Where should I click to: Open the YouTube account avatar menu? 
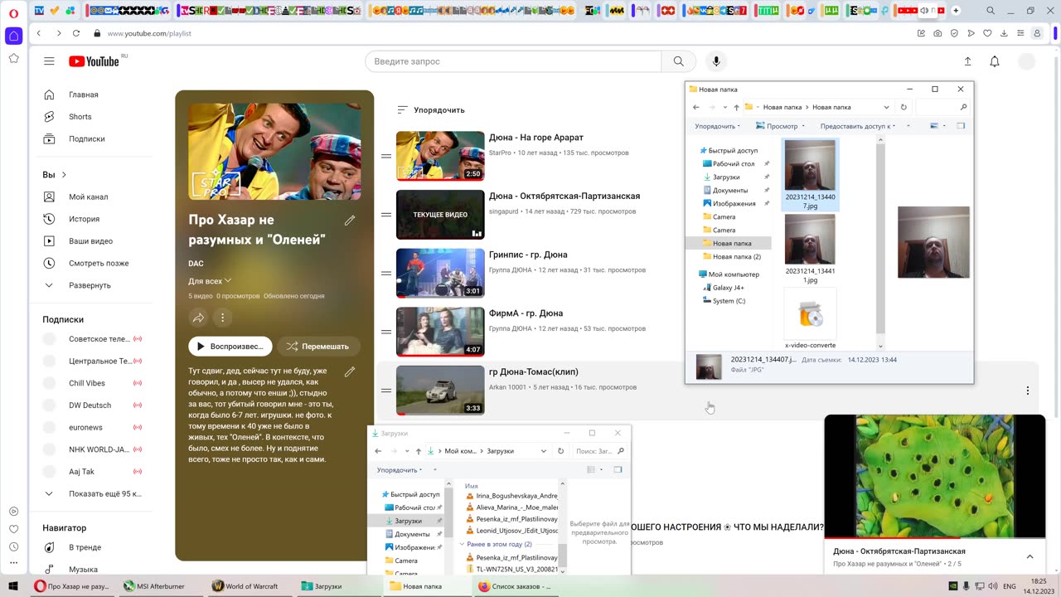pos(1026,61)
